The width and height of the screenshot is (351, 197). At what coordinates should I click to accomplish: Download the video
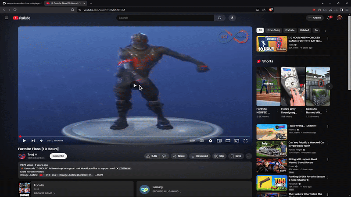(x=200, y=156)
